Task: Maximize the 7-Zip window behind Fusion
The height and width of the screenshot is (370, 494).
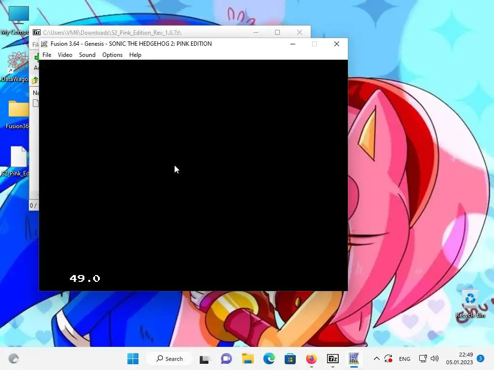Action: (x=277, y=32)
